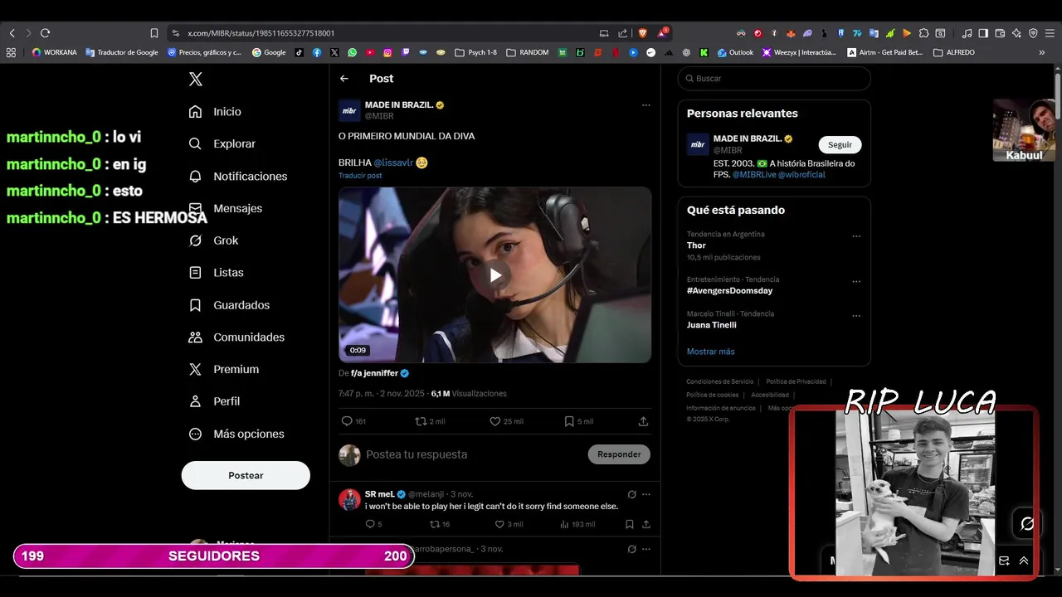Viewport: 1062px width, 597px height.
Task: Open Premium in the sidebar
Action: click(223, 370)
